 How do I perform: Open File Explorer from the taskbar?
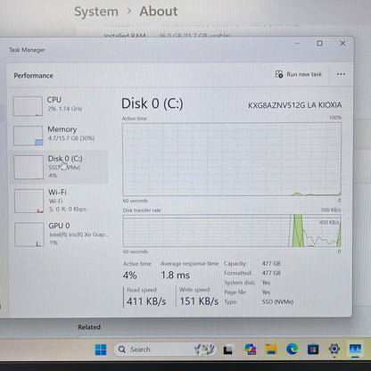[x=271, y=349]
